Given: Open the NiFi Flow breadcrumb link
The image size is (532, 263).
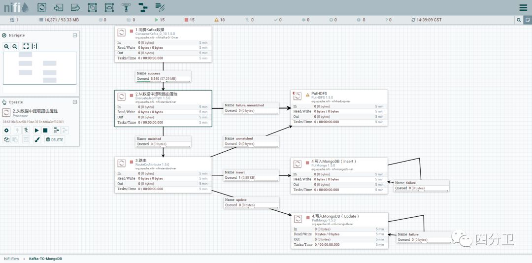Looking at the screenshot, I should point(12,259).
